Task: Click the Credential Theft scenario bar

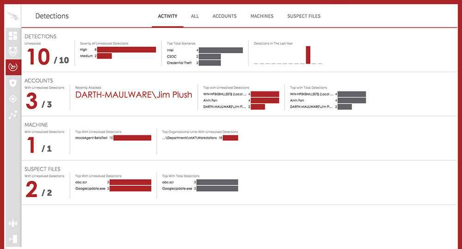Action: 210,63
